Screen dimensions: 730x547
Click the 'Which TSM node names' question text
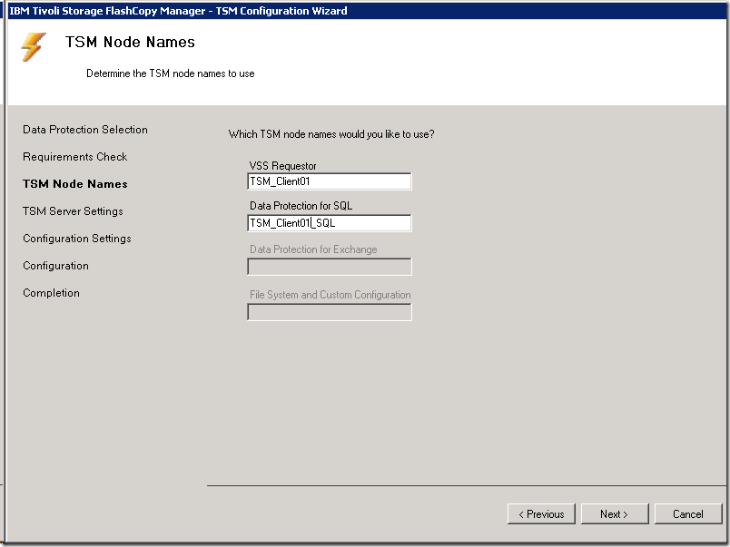pyautogui.click(x=331, y=134)
